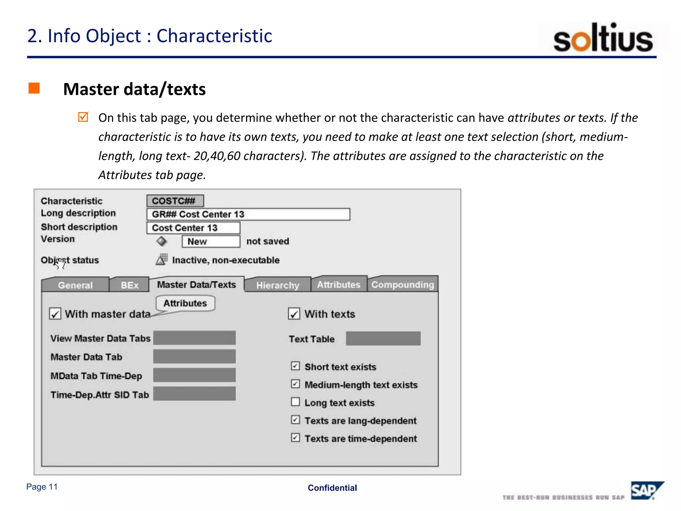Click the orange checkmark bullet icon

[83, 117]
